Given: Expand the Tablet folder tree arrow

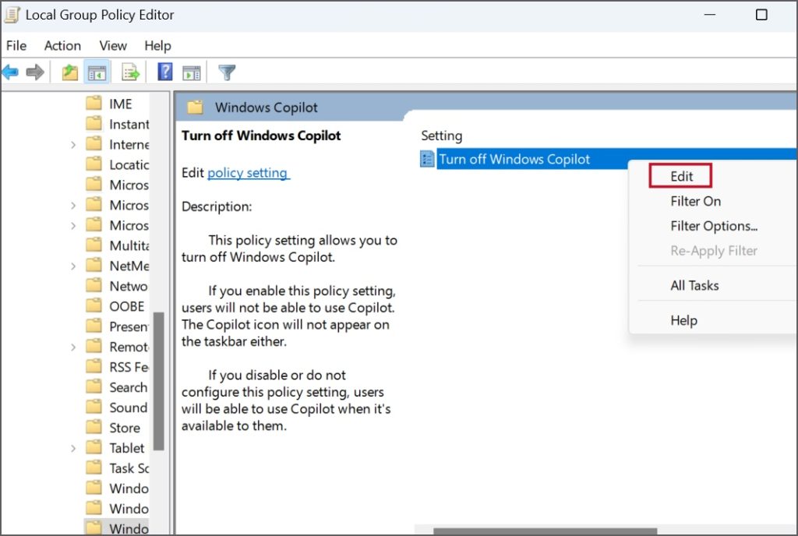Looking at the screenshot, I should click(73, 448).
